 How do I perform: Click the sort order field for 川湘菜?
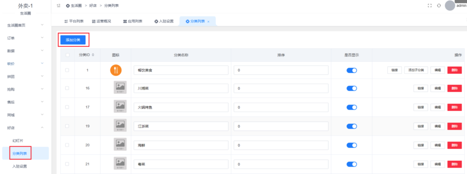[281, 88]
